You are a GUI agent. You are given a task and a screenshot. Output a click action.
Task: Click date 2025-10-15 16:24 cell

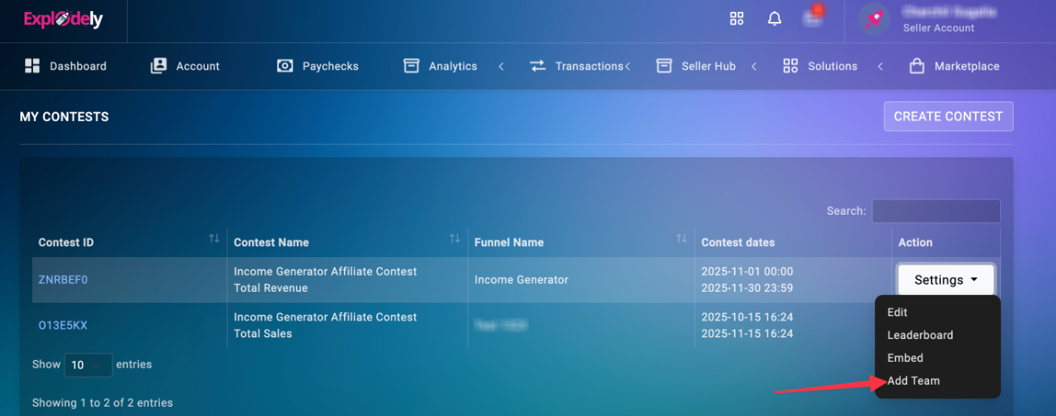tap(747, 317)
